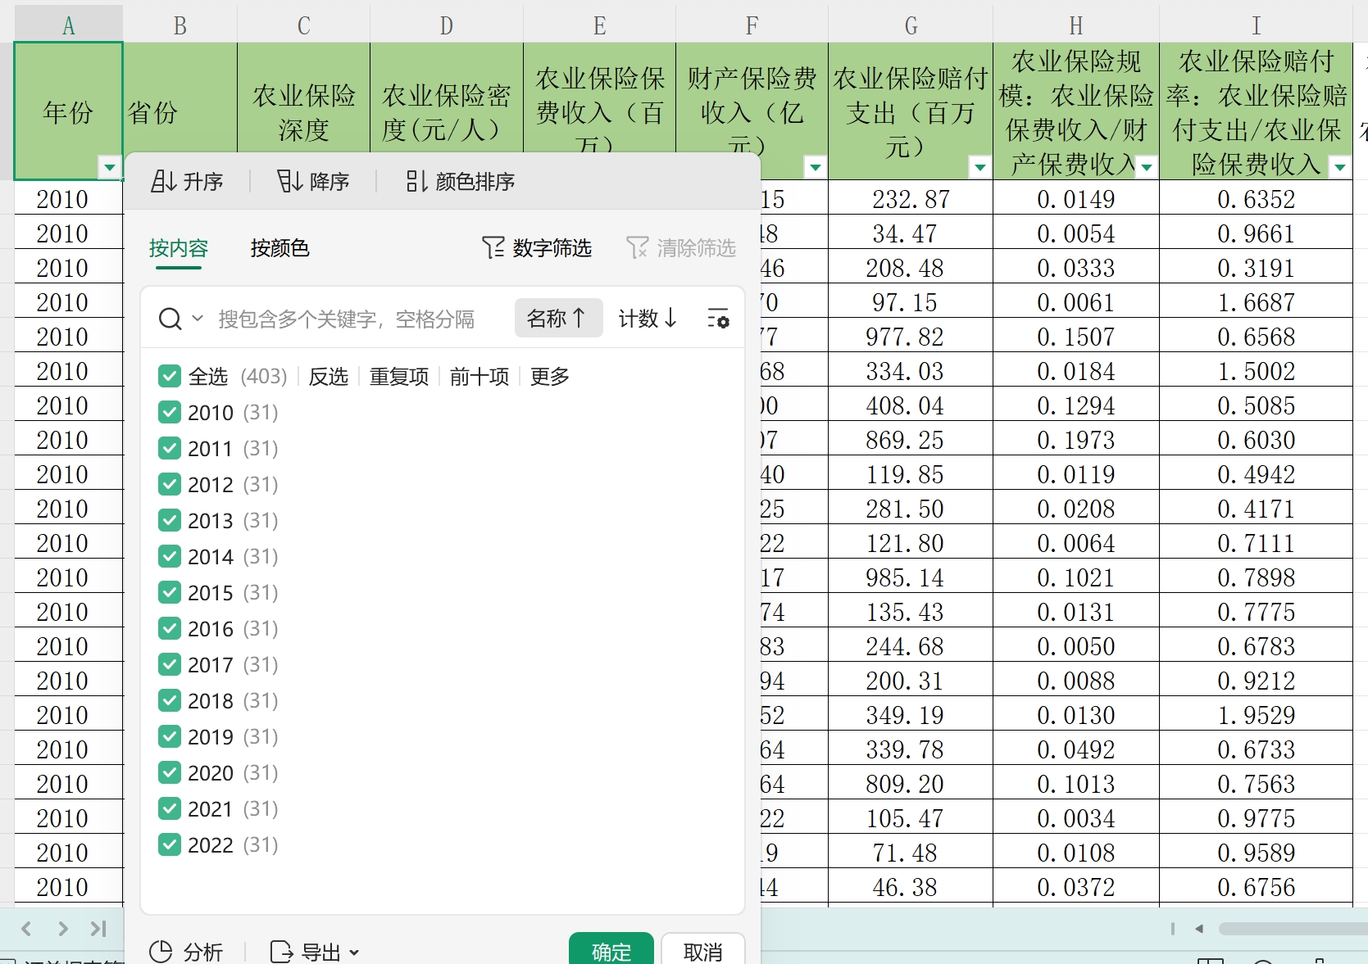Sort the filter list by 计数
This screenshot has width=1368, height=964.
648,318
